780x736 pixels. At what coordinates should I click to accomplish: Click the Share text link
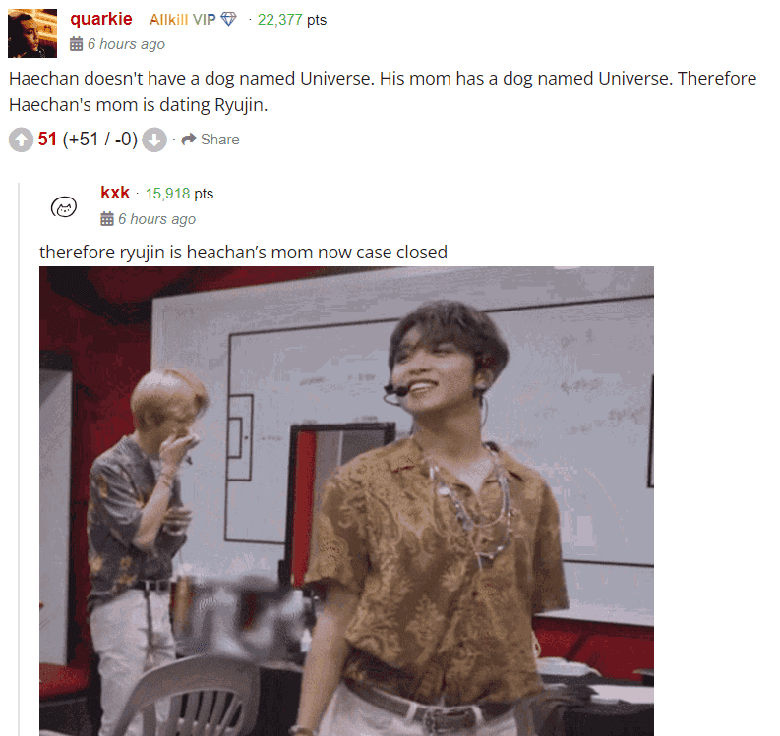click(220, 140)
